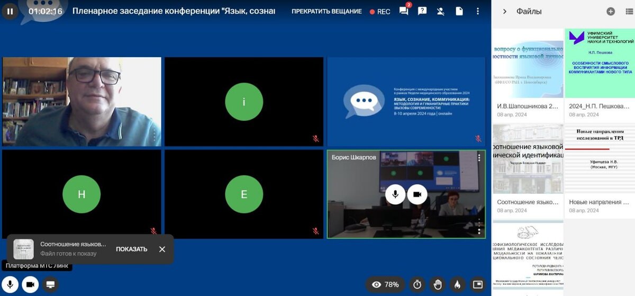The image size is (635, 296).
Task: Collapse the Файлы side panel with chevron
Action: point(504,11)
